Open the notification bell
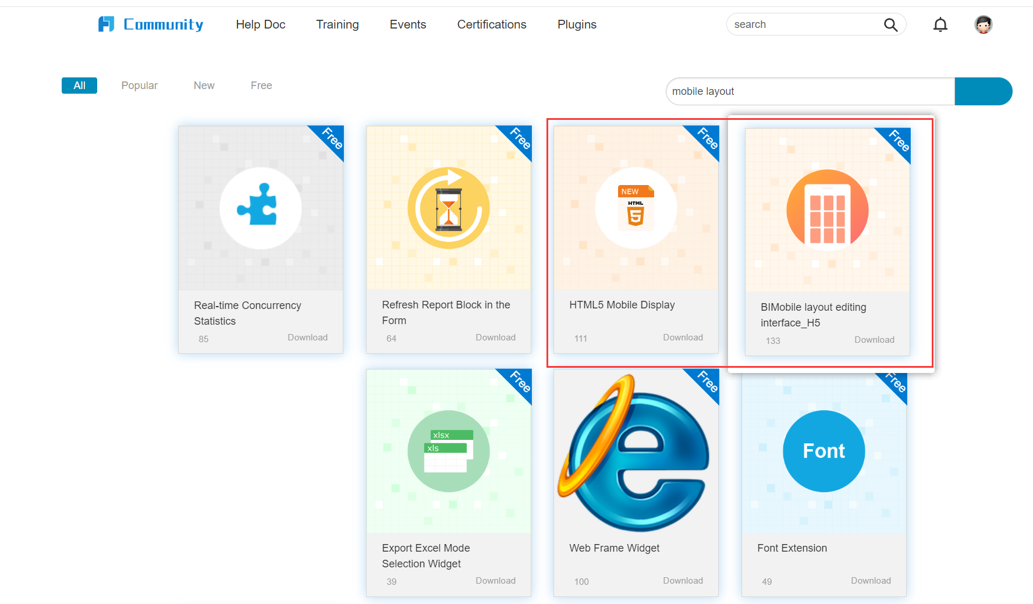 940,24
